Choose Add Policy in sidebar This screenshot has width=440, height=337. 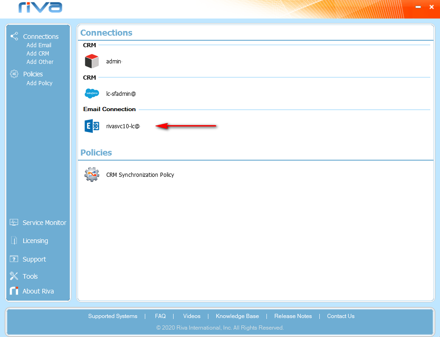pos(39,83)
